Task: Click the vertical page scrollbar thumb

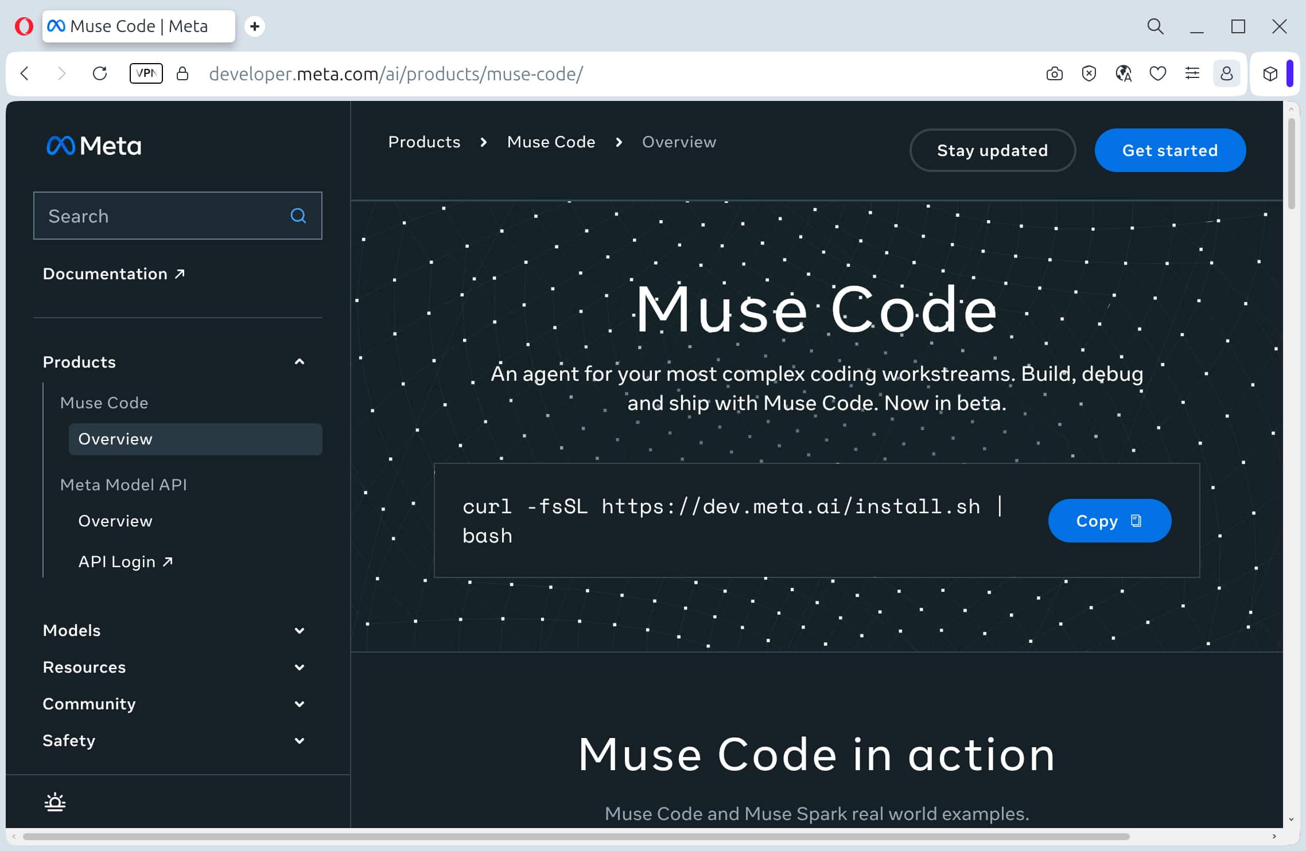Action: (1291, 163)
